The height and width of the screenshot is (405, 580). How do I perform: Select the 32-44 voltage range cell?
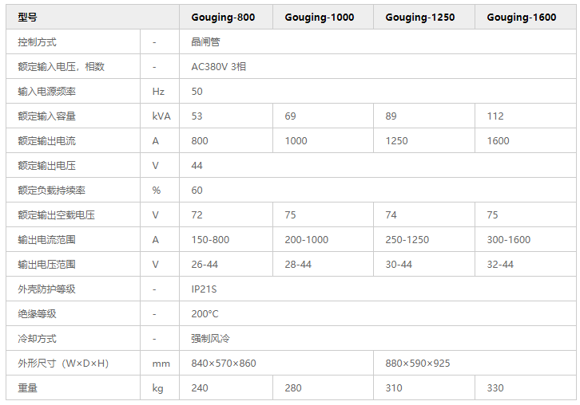pos(500,265)
